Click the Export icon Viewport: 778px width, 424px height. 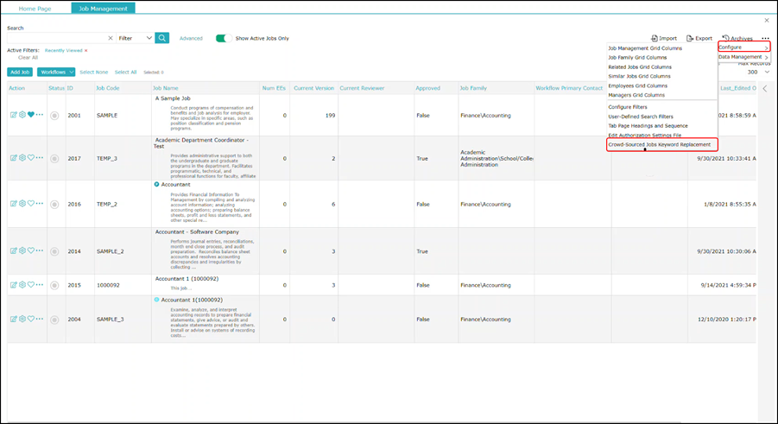[690, 38]
